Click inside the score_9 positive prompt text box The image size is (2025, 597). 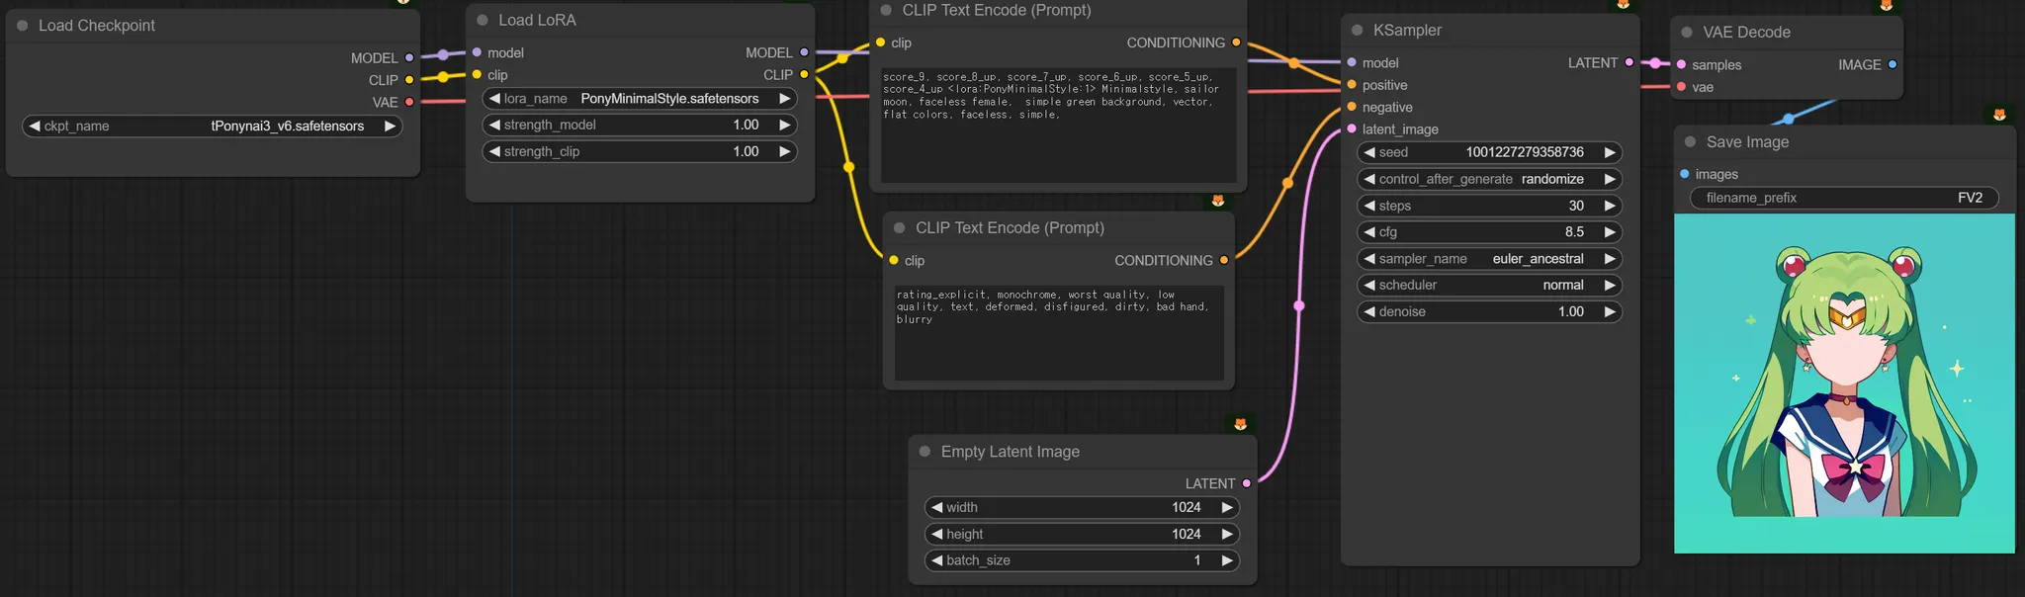point(1059,125)
